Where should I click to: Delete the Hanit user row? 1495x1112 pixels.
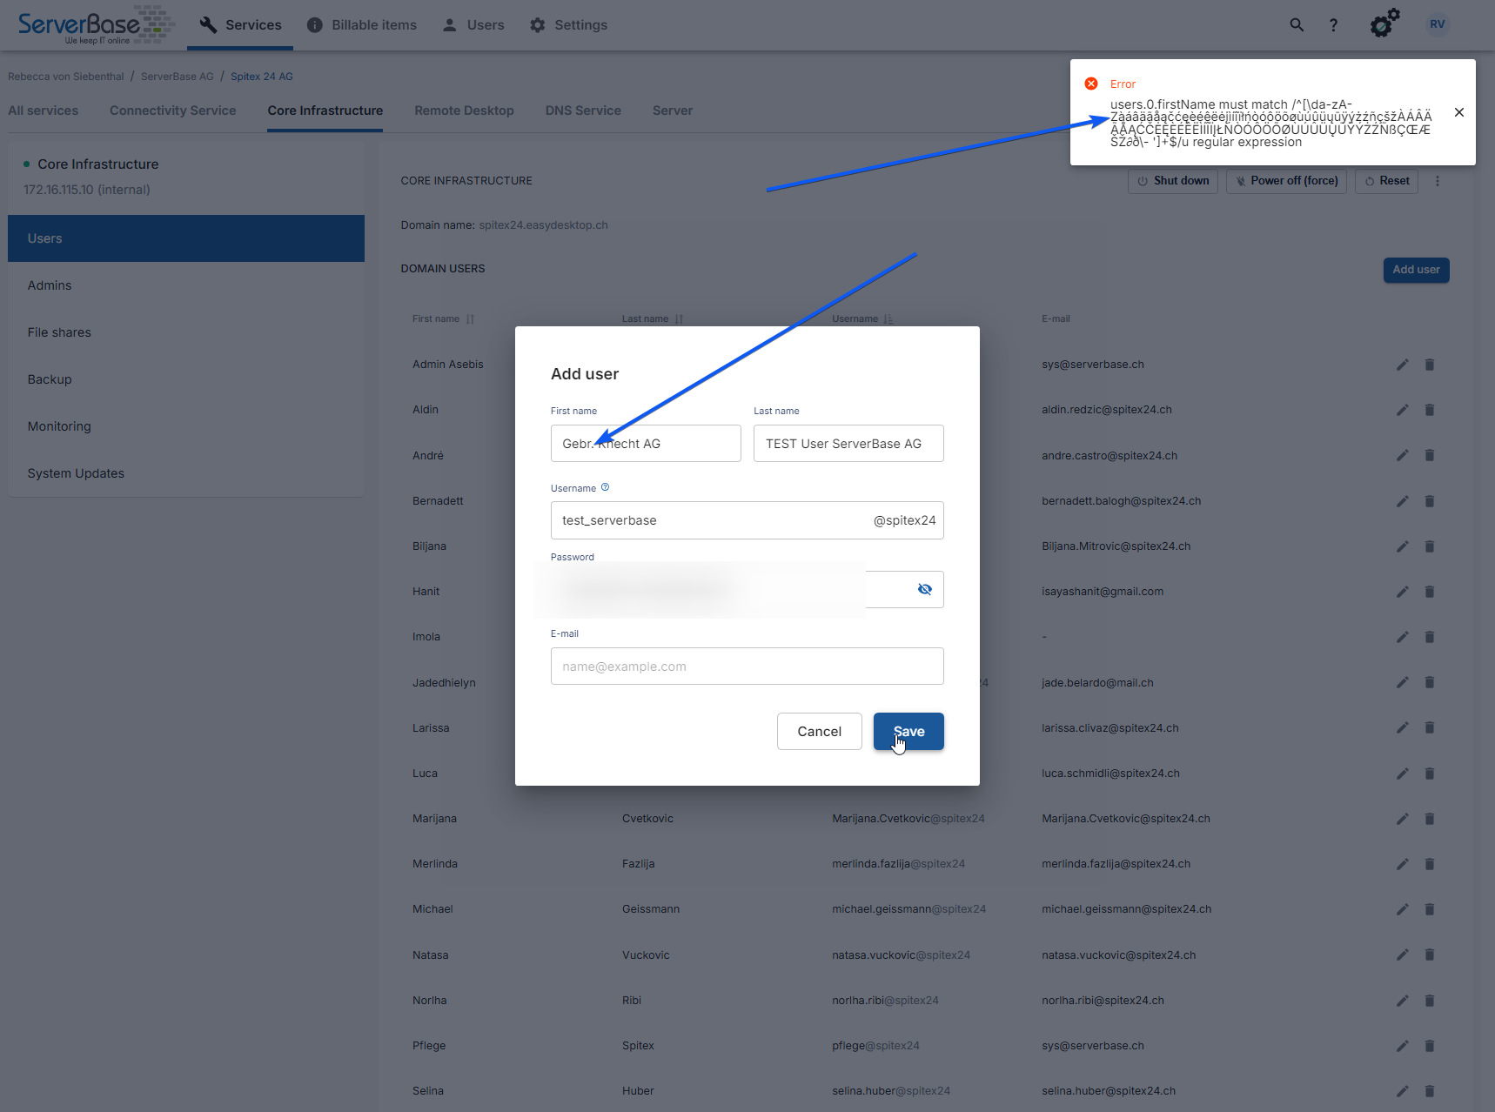coord(1429,592)
